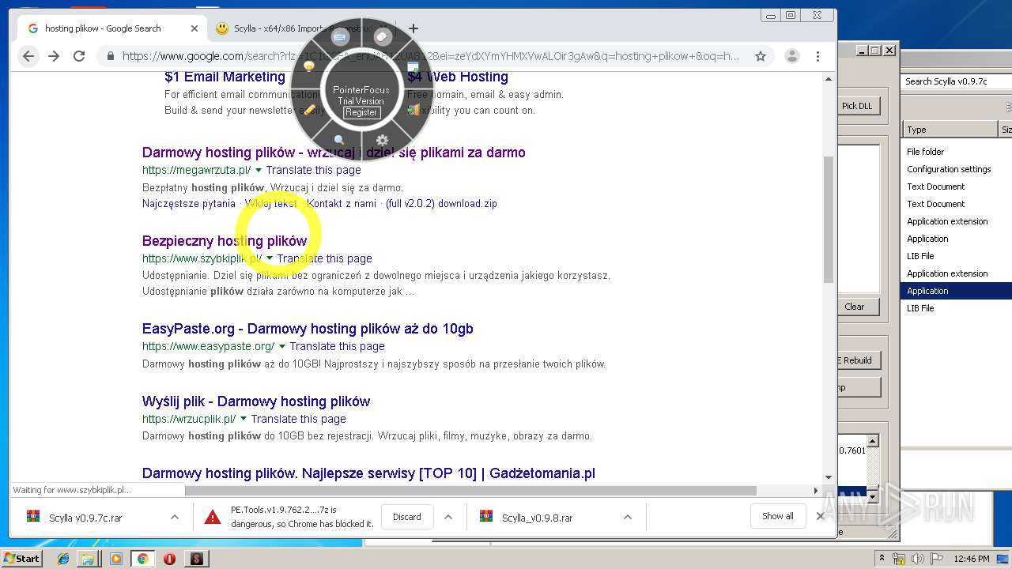Expand dropdown arrow next to szybkiplik.pl URL
The height and width of the screenshot is (569, 1012).
click(x=270, y=258)
